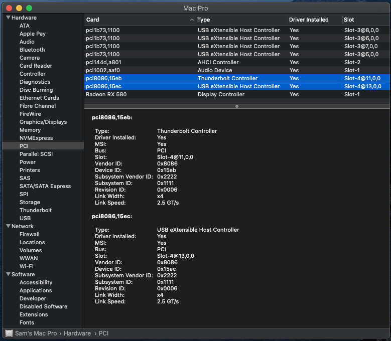This screenshot has height=341, width=391.
Task: Click Hardware in the bottom path bar
Action: click(x=77, y=333)
